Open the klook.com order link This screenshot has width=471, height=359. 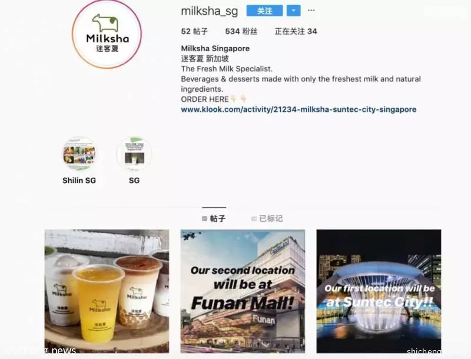point(298,109)
